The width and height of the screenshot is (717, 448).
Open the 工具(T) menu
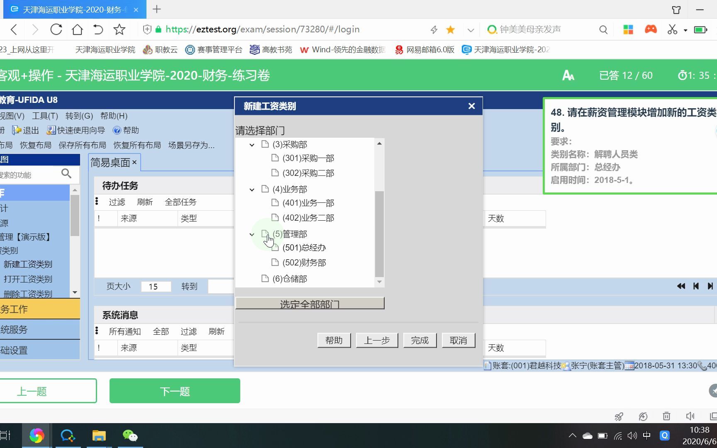tap(45, 116)
